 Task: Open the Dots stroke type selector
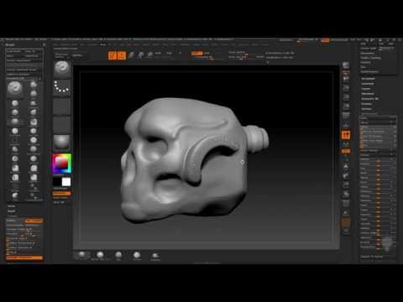(x=62, y=87)
